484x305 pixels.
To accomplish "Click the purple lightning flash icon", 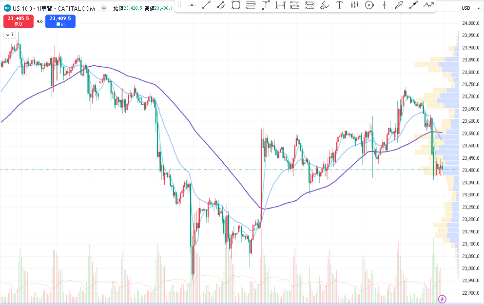I will [x=443, y=299].
